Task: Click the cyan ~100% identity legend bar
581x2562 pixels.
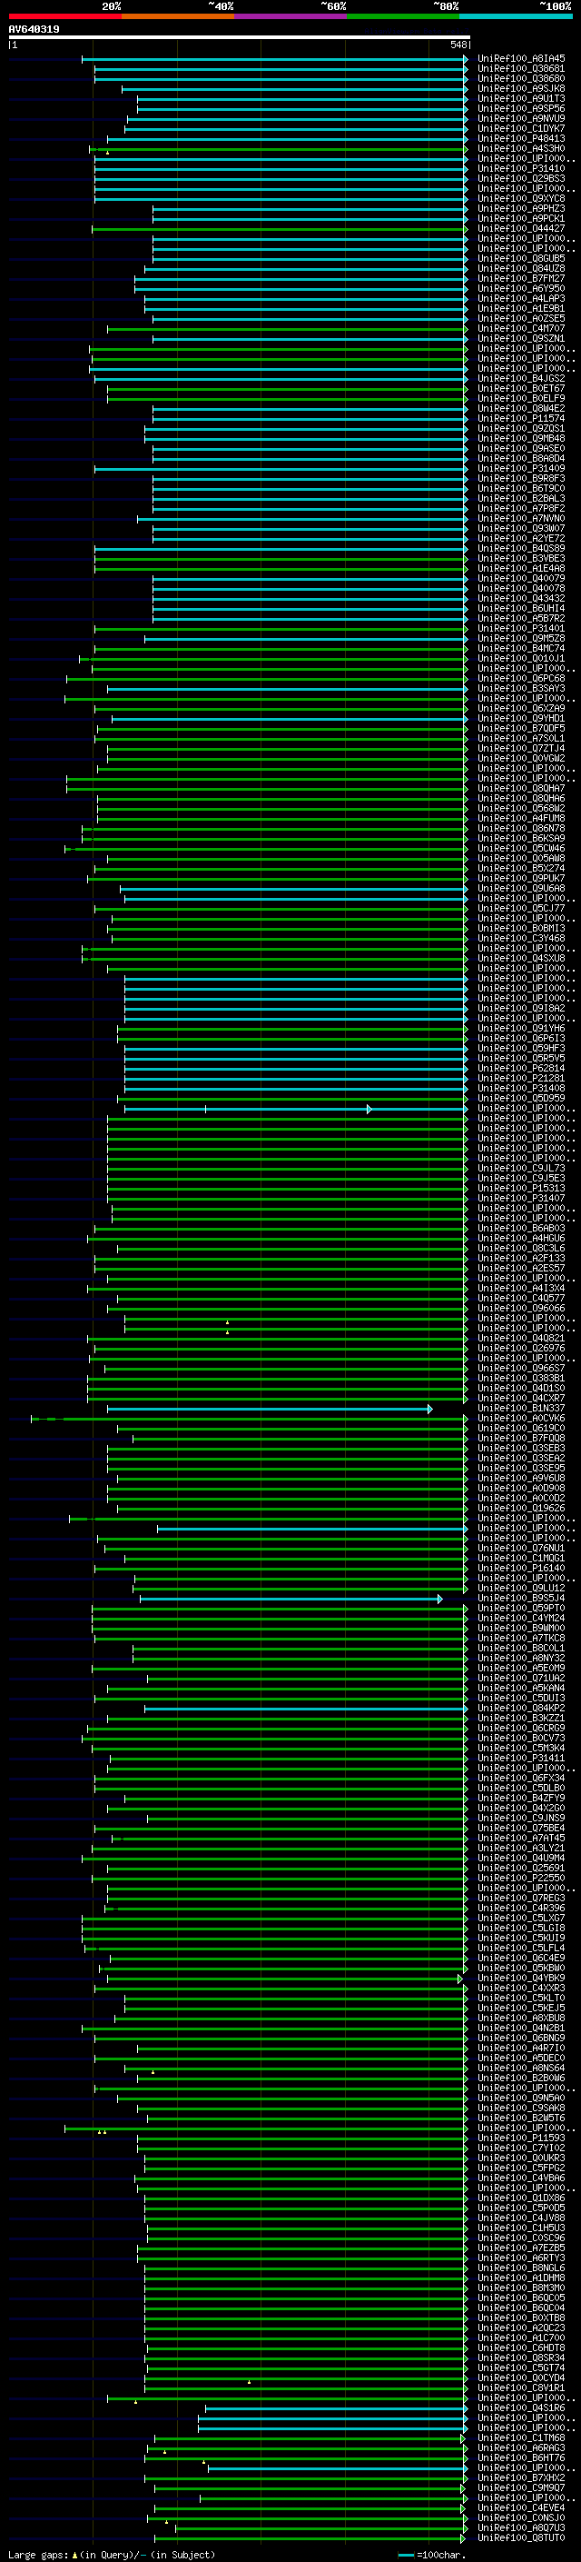Action: tap(517, 16)
